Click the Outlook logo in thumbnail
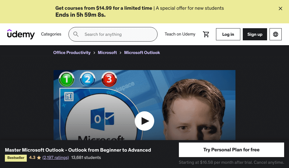The width and height of the screenshot is (289, 168). point(103,119)
